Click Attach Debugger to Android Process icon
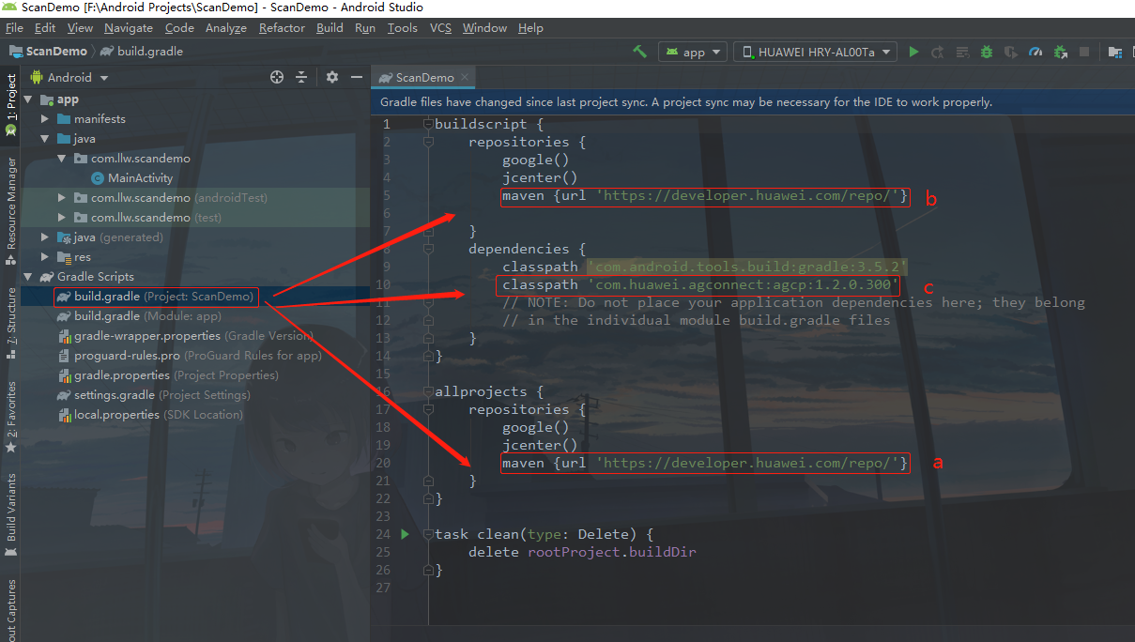 click(x=1060, y=53)
